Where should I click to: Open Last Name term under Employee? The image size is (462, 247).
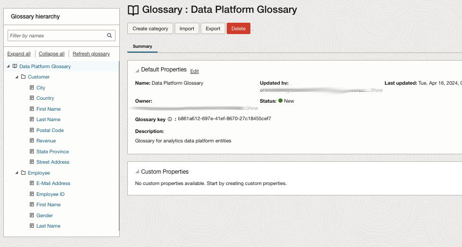(x=48, y=226)
